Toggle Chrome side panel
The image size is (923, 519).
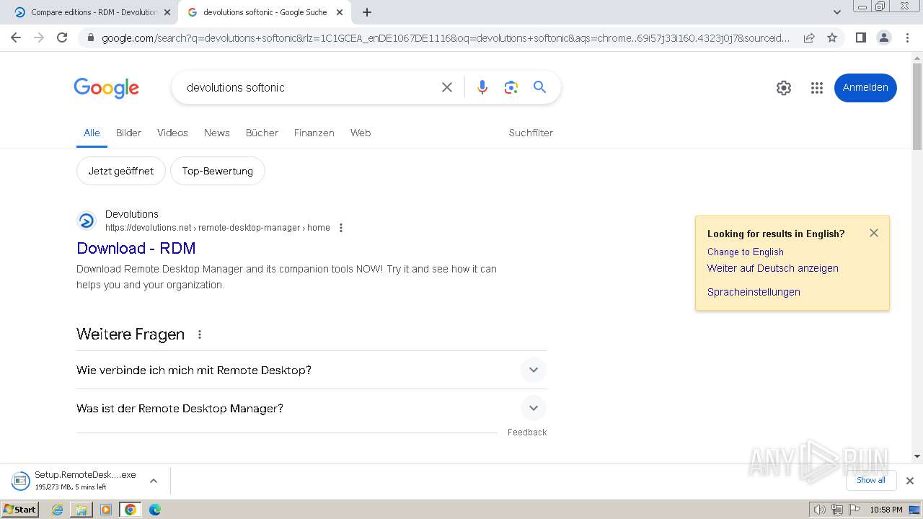(x=860, y=37)
